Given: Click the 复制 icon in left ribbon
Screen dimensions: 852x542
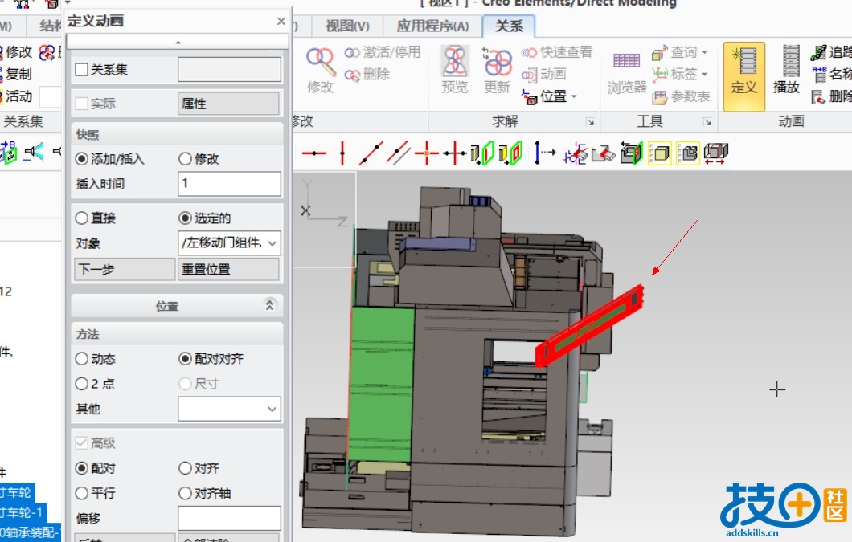Looking at the screenshot, I should 16,74.
